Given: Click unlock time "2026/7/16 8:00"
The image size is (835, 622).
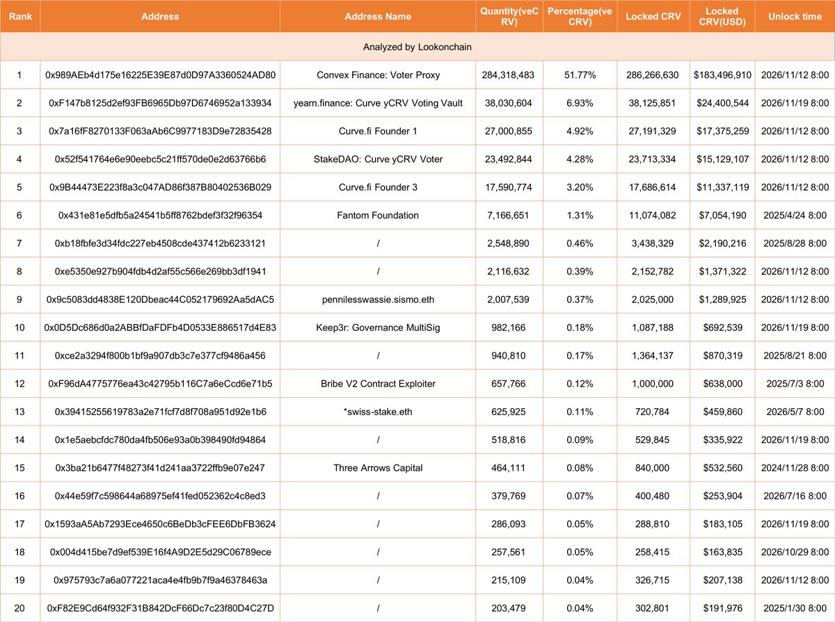Looking at the screenshot, I should click(x=795, y=496).
